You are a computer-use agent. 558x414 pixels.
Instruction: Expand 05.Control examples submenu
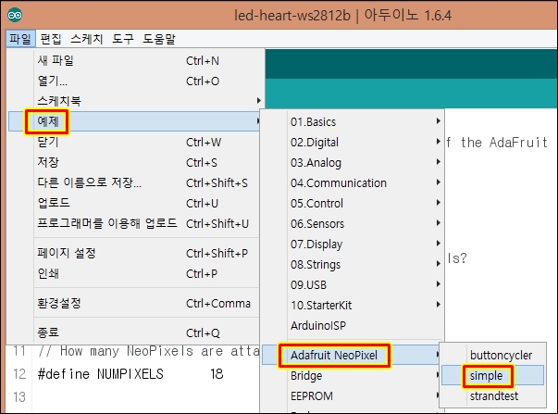tap(353, 203)
